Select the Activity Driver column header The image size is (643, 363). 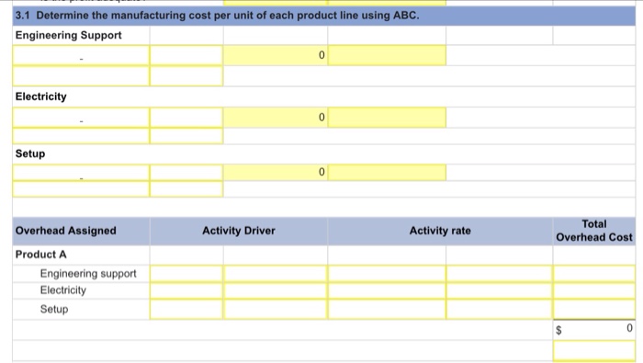[239, 231]
